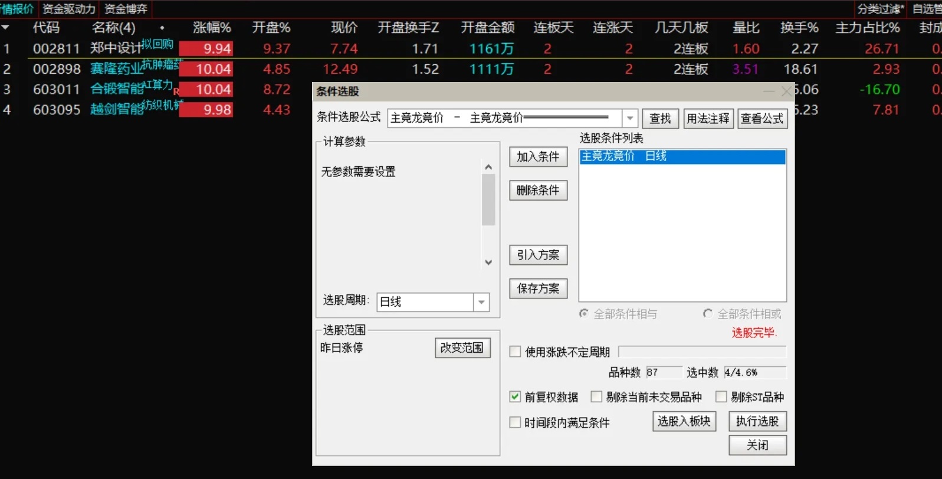This screenshot has height=479, width=942.
Task: Open the 分类过滤 tab
Action: pos(880,9)
